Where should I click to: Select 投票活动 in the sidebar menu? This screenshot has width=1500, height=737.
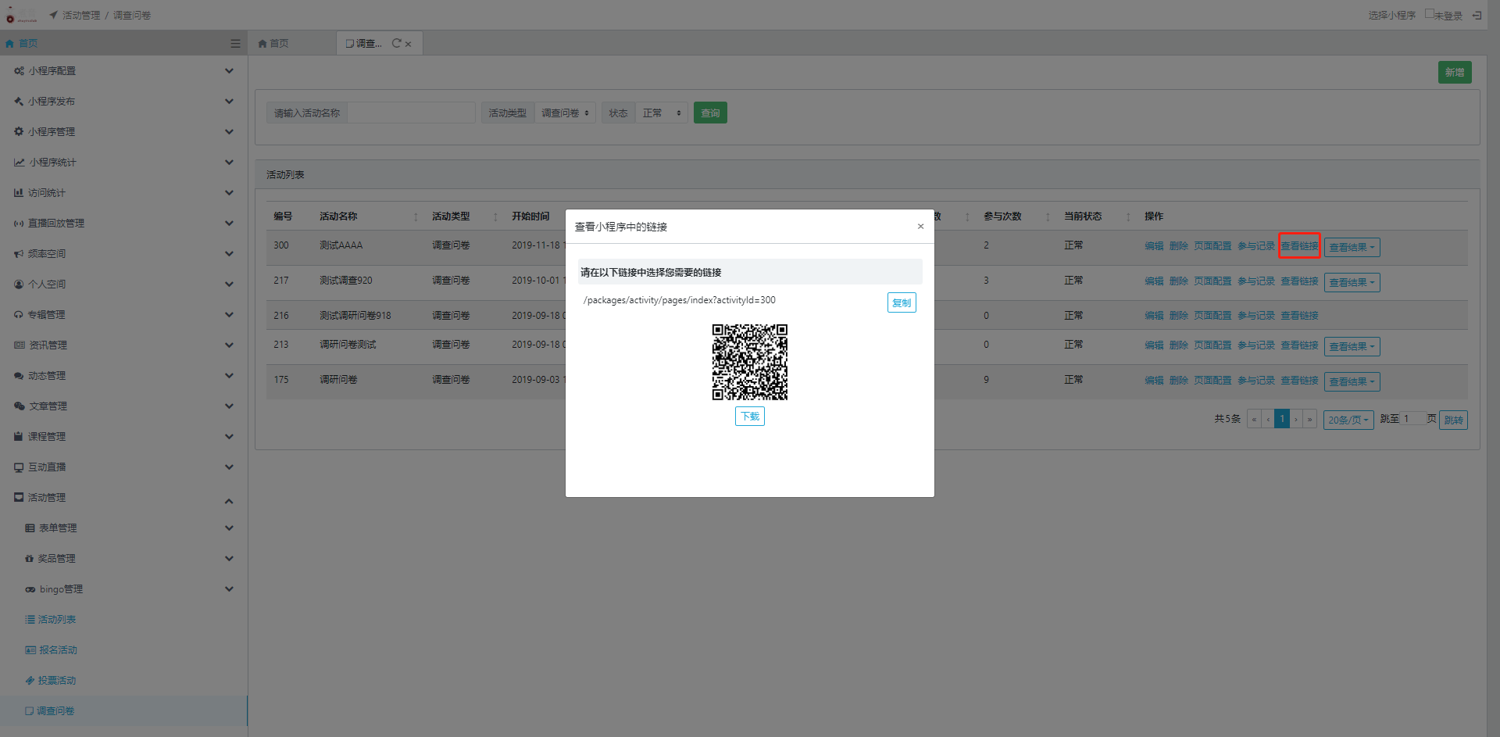[x=57, y=681]
